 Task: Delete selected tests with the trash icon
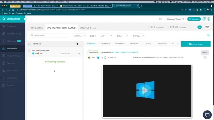click(77, 44)
